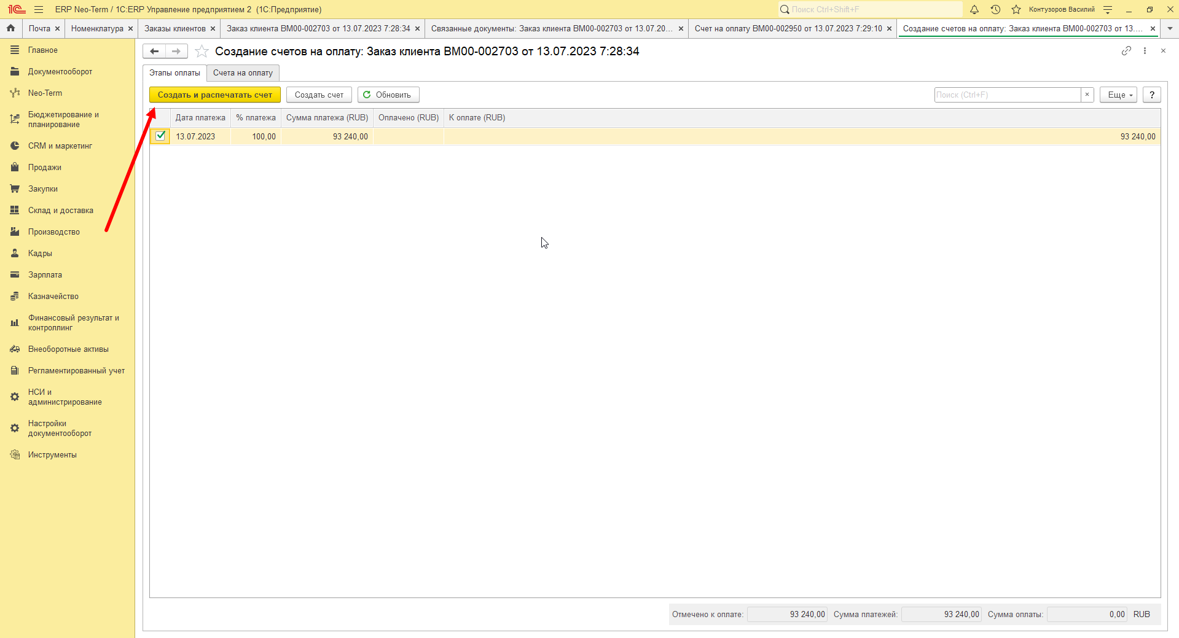Open favorites star icon in title bar
The width and height of the screenshot is (1179, 638).
[1016, 9]
